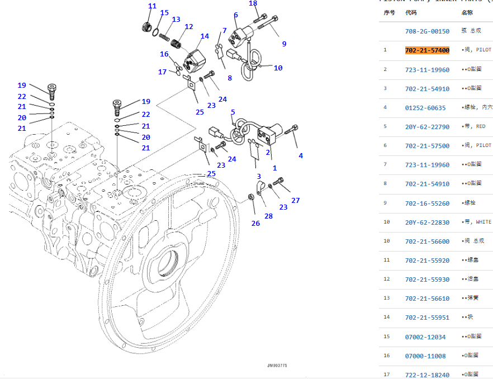Click the '泵 总成' name cell
This screenshot has width=493, height=379.
(471, 31)
